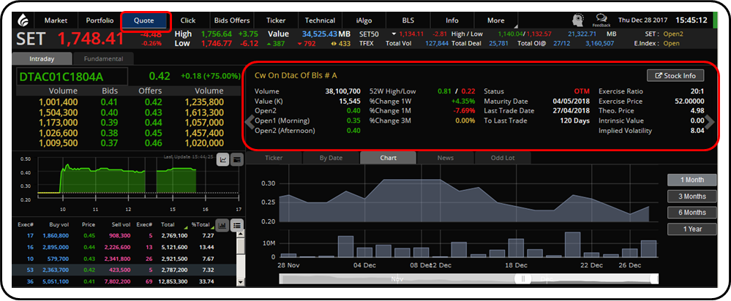Expand the More menu
Image resolution: width=731 pixels, height=301 pixels.
tap(495, 20)
